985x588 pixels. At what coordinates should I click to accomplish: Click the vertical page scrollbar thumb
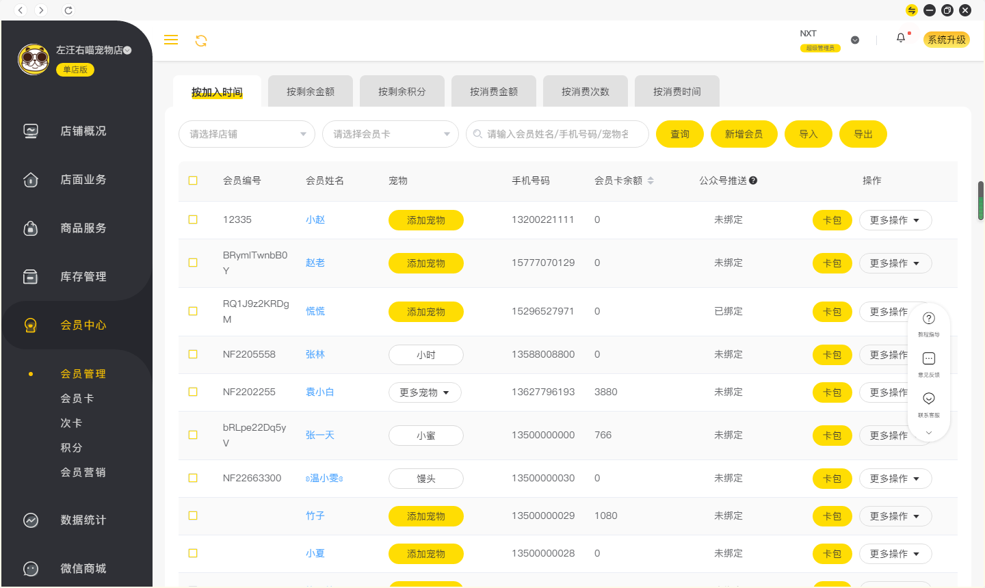[x=981, y=201]
